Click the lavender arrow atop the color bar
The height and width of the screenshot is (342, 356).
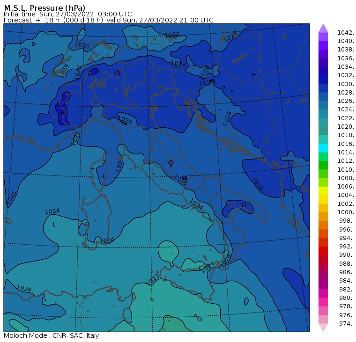pyautogui.click(x=323, y=29)
